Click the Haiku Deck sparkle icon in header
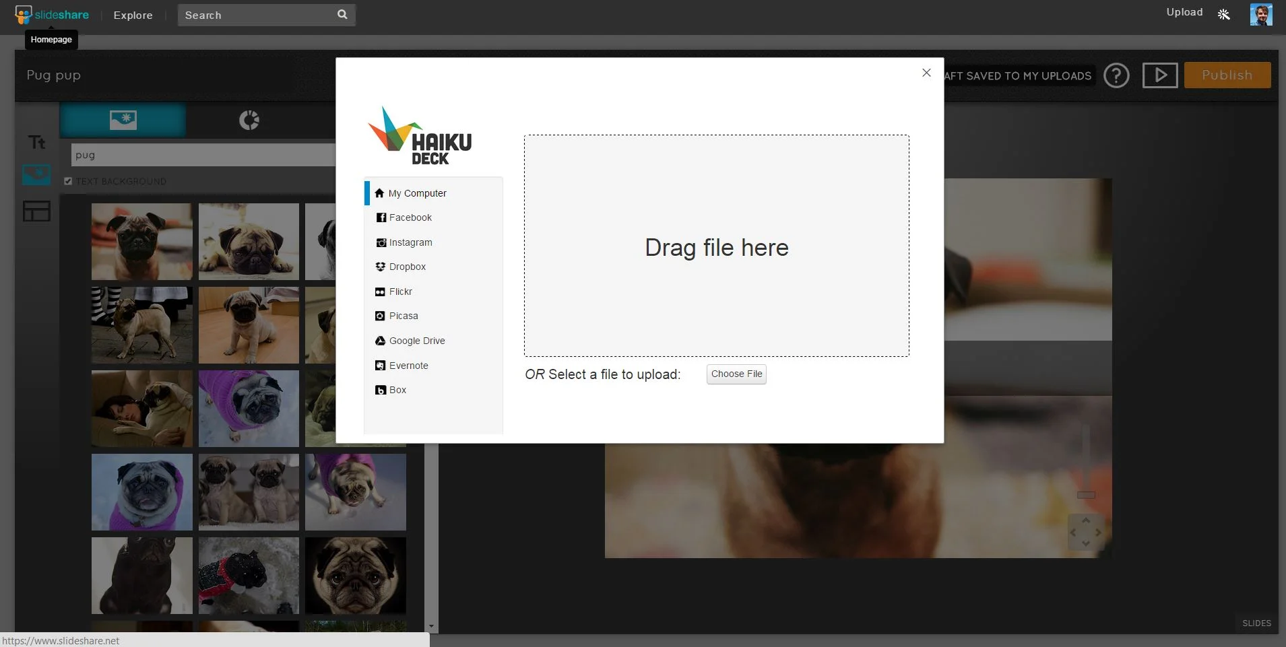The width and height of the screenshot is (1286, 647). point(1224,14)
